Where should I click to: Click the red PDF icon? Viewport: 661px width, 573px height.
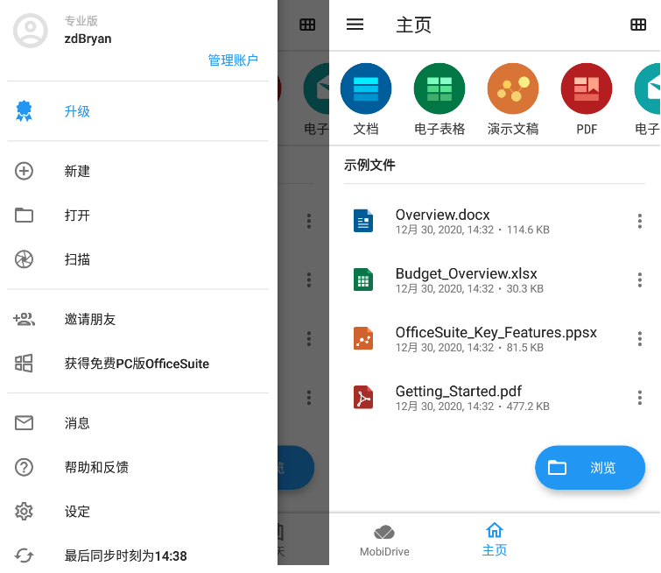(587, 89)
